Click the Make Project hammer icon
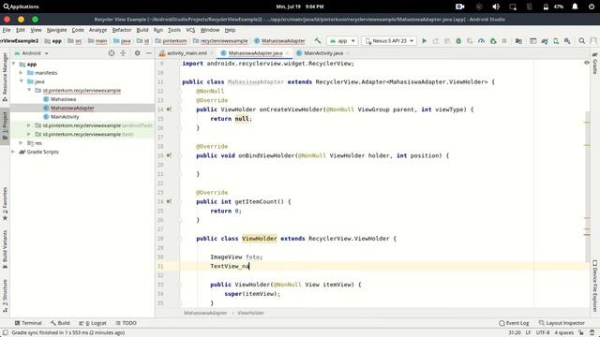The image size is (600, 337). pyautogui.click(x=318, y=40)
